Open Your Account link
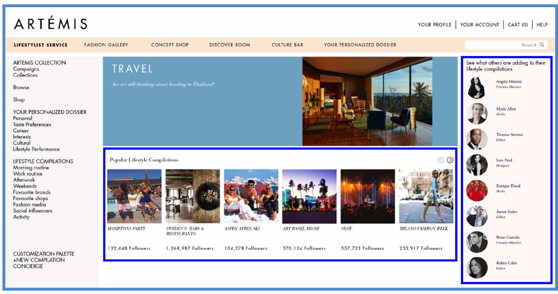This screenshot has width=558, height=294. (x=480, y=25)
